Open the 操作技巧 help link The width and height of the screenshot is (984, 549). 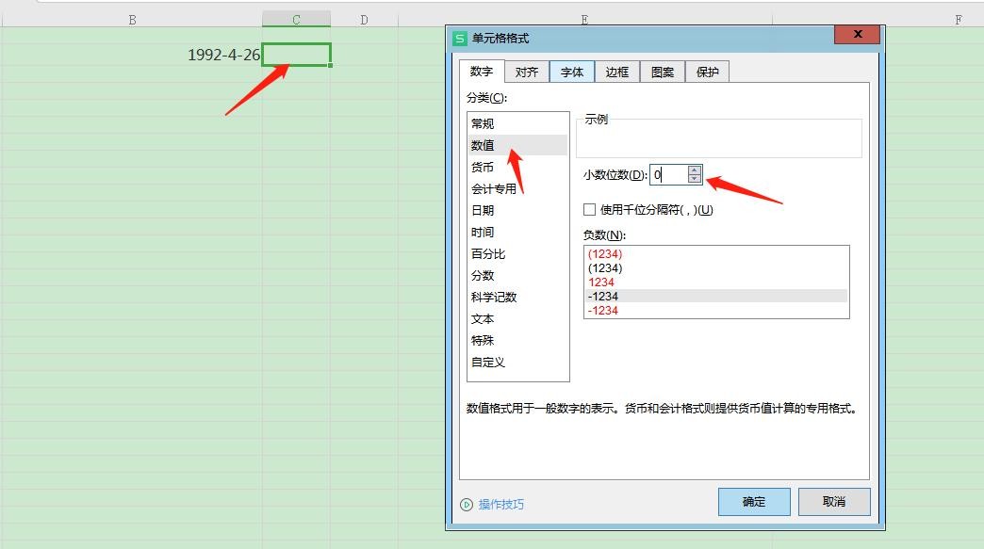point(500,505)
